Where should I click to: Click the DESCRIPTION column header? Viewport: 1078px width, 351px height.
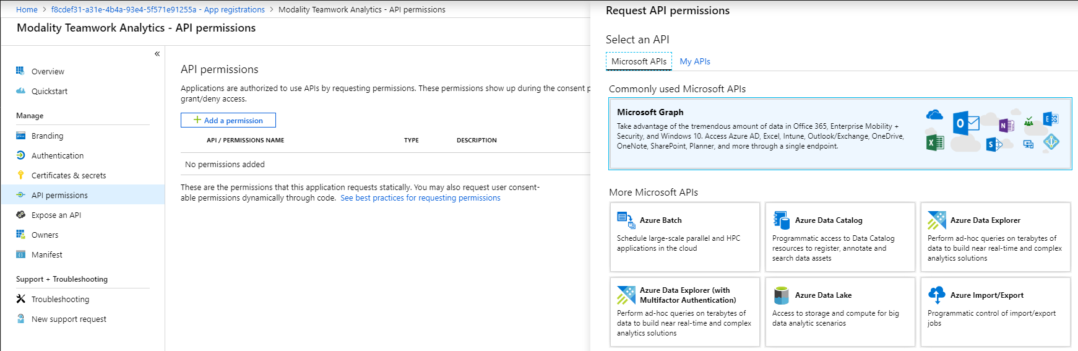[x=476, y=141]
